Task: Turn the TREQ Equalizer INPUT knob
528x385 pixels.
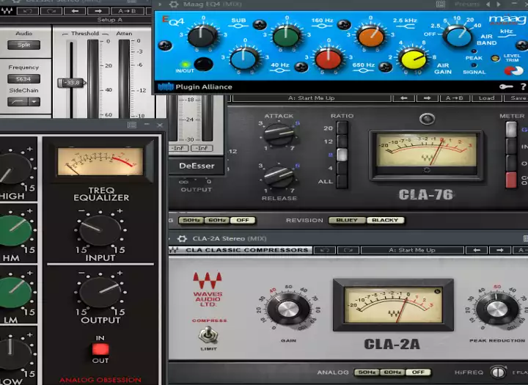Action: pyautogui.click(x=100, y=231)
